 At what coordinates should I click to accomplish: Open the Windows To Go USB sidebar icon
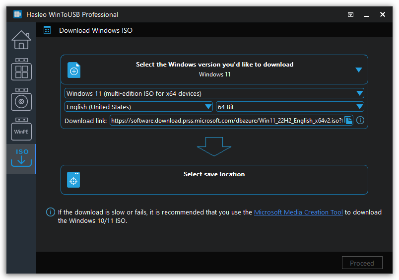coord(21,69)
